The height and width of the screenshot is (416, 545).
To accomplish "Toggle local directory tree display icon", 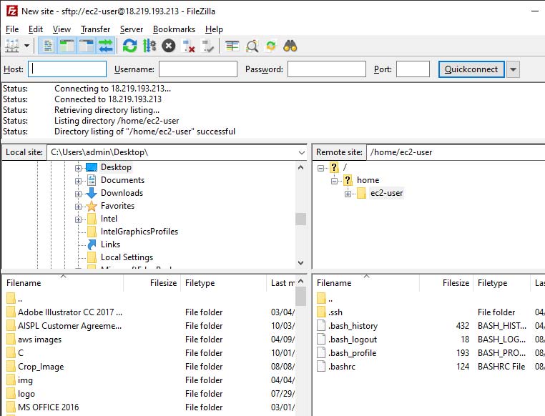I will 67,46.
